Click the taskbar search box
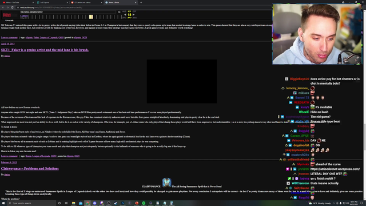 coord(32,203)
